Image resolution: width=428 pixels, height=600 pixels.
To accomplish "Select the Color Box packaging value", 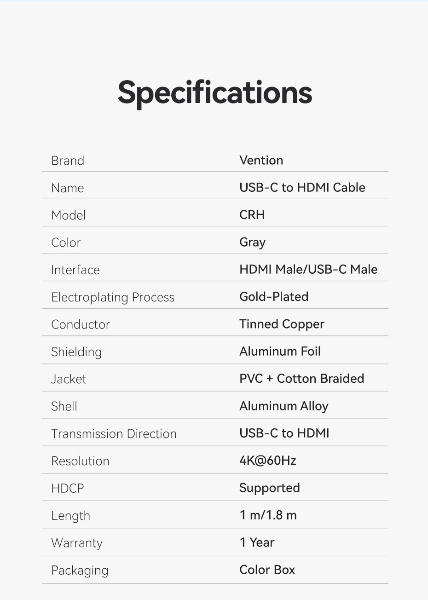I will click(267, 570).
